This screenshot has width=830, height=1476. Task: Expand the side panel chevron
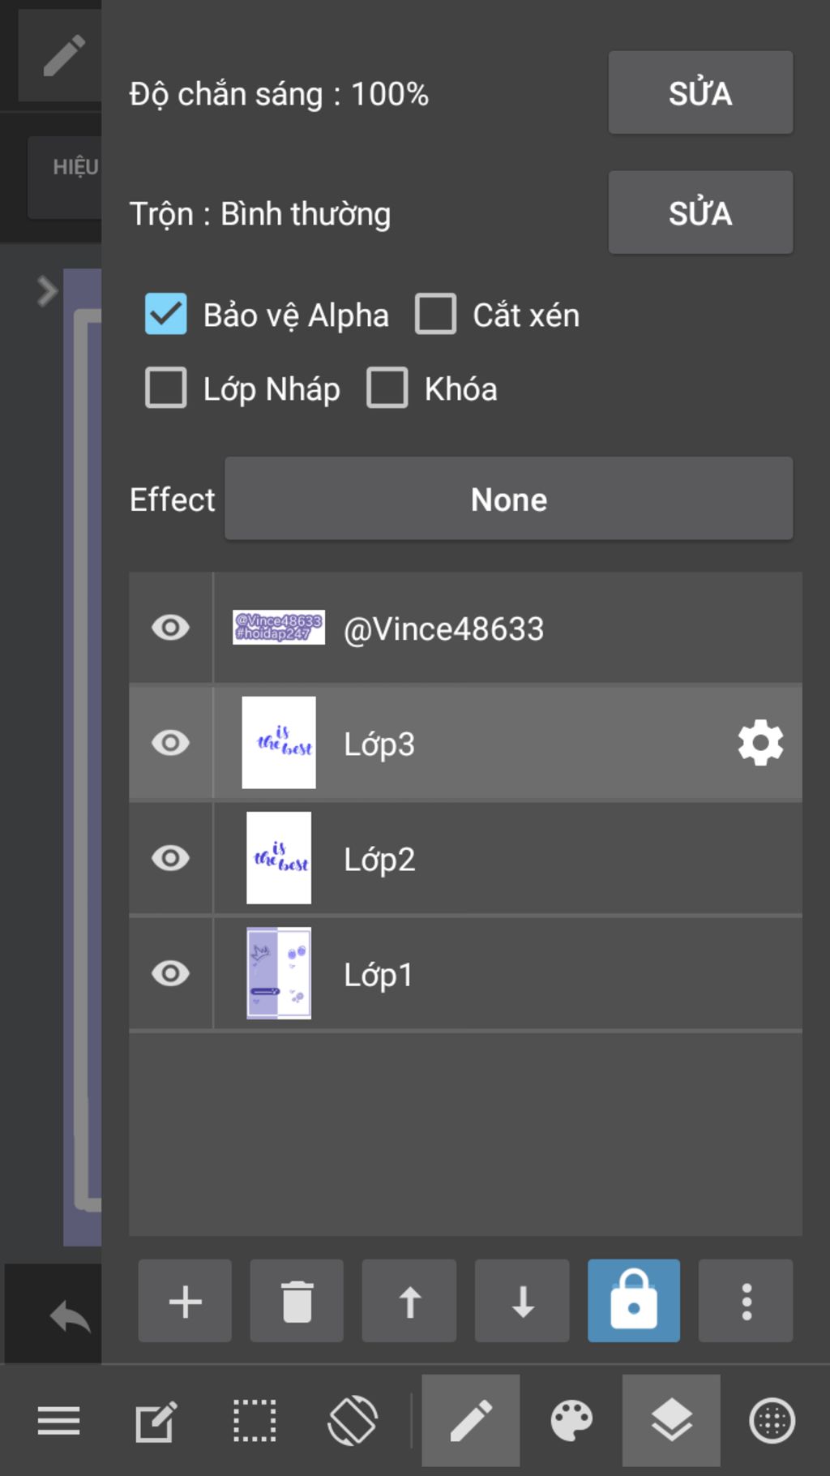click(x=47, y=290)
